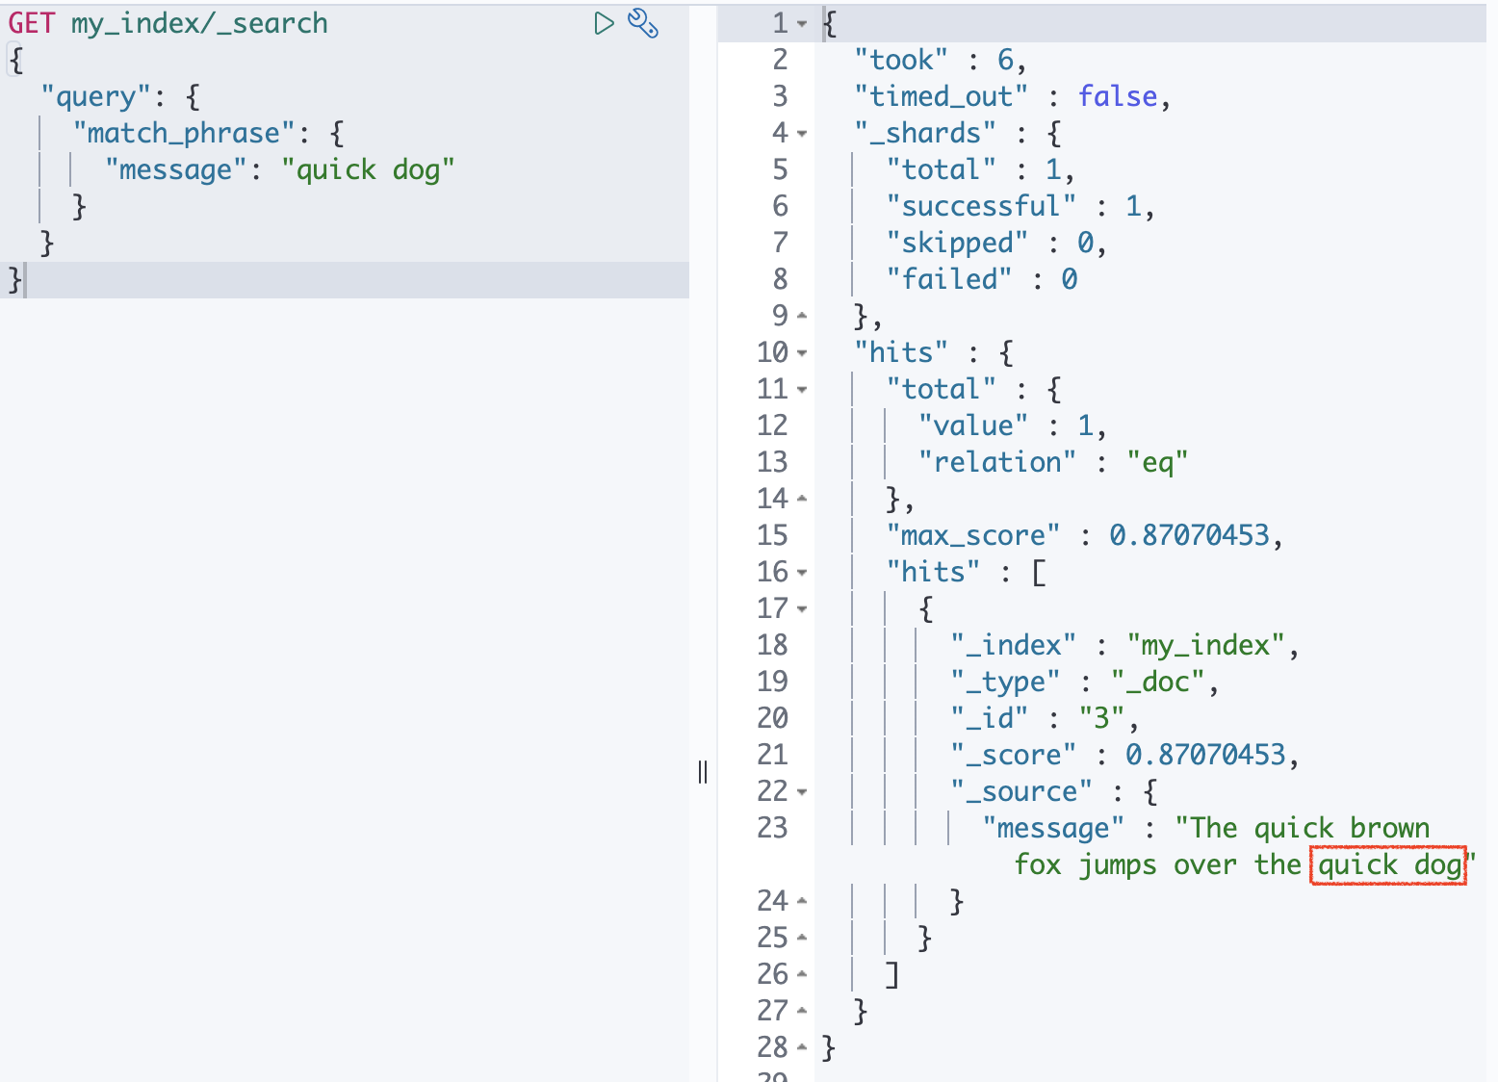This screenshot has width=1498, height=1082.
Task: Open the wrench request options menu
Action: 643,25
